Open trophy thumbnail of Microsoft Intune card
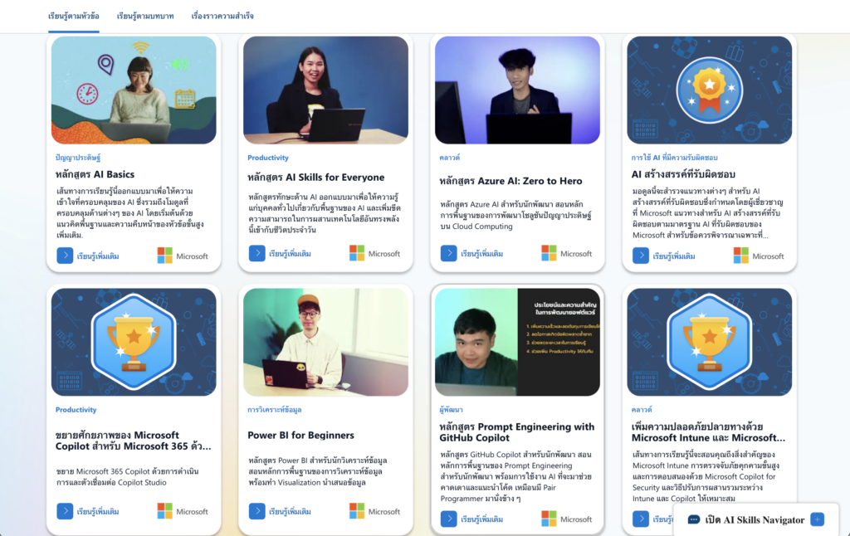Image resolution: width=850 pixels, height=536 pixels. click(710, 342)
